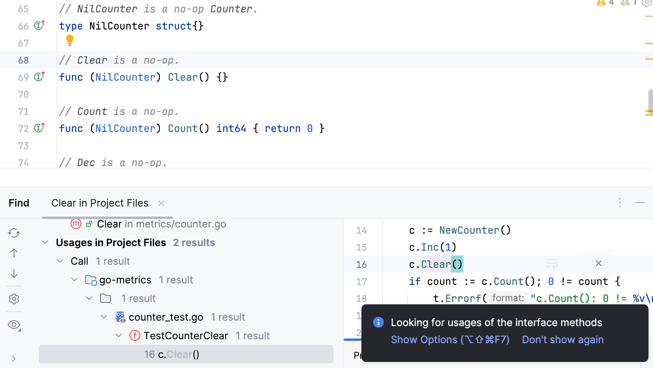Click the editor vertical scrollbar thumb

(650, 101)
